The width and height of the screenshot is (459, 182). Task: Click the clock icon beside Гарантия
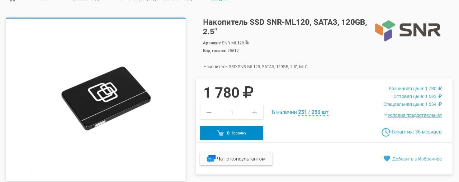click(x=386, y=132)
